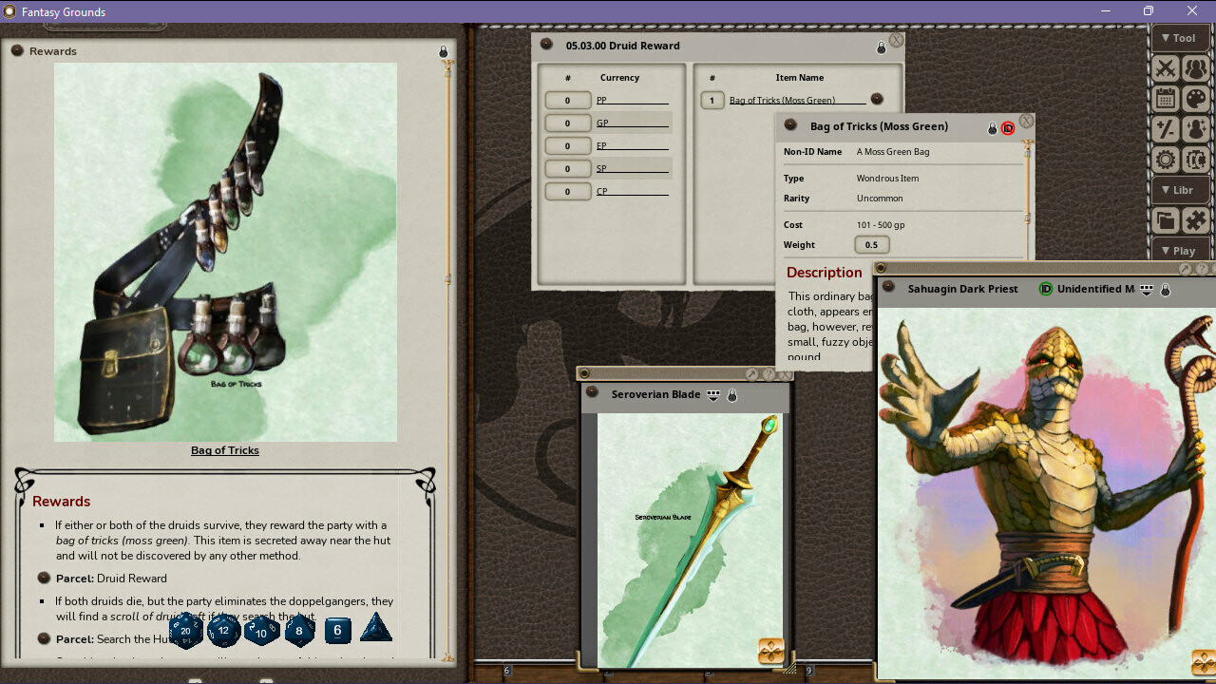Collapse the Libr sidebar section
This screenshot has height=684, width=1216.
point(1180,190)
